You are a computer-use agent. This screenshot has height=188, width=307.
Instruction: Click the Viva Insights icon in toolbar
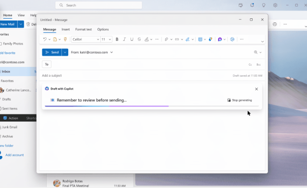(x=210, y=39)
